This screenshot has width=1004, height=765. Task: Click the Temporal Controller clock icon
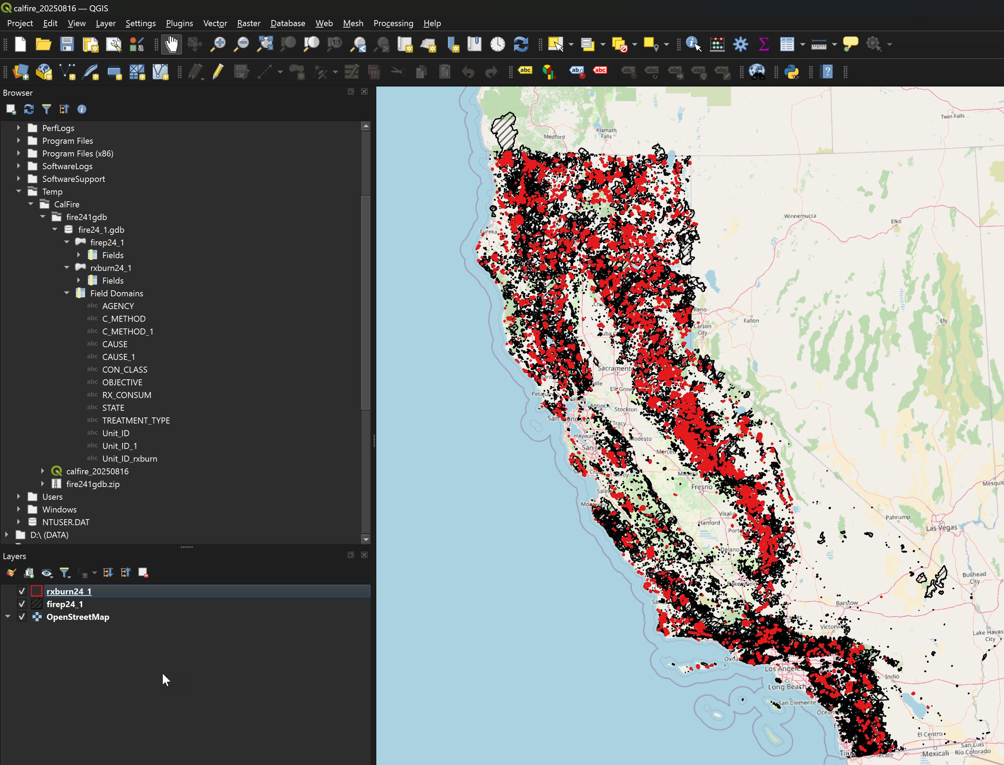[x=497, y=44]
